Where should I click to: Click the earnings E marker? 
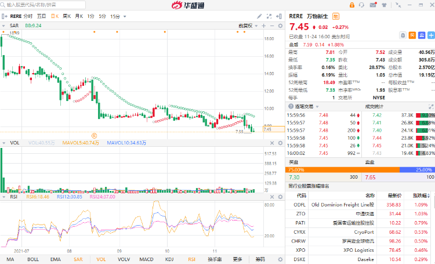click(x=94, y=136)
